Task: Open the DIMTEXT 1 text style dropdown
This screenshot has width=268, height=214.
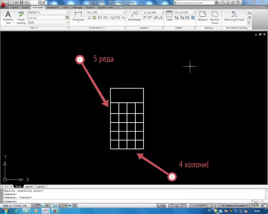Action: pyautogui.click(x=48, y=13)
